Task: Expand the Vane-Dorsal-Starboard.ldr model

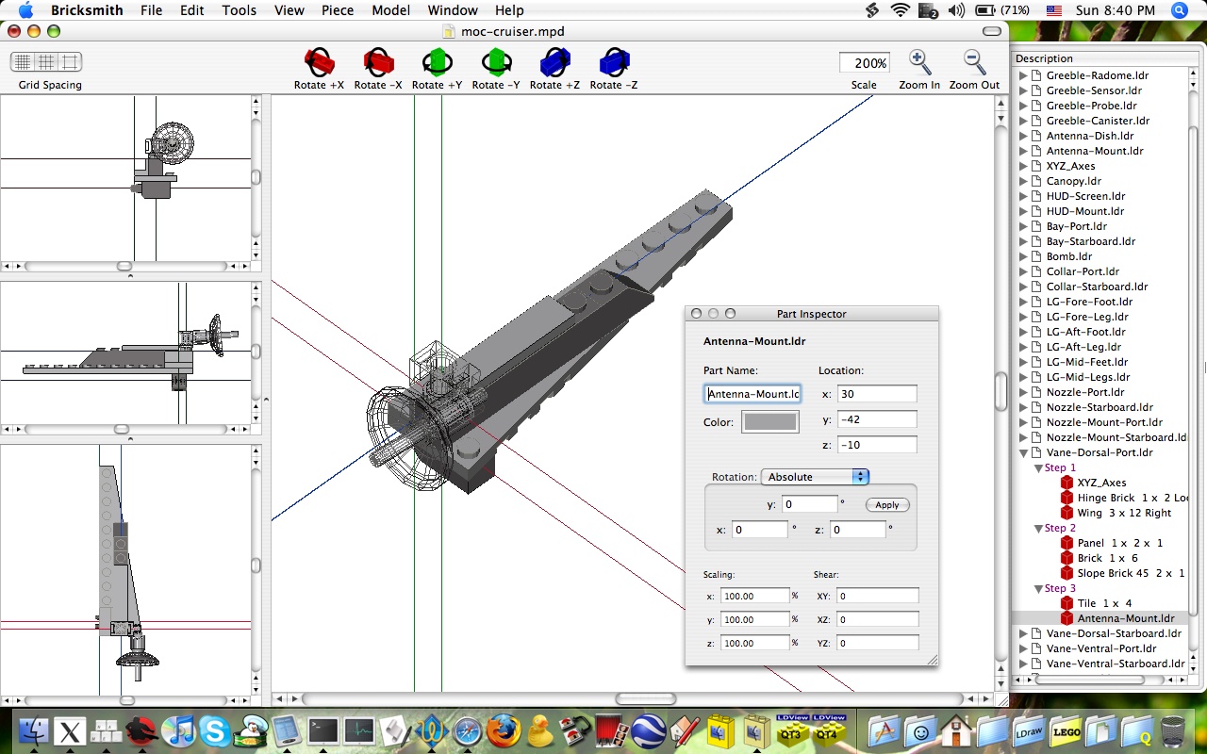Action: 1024,633
